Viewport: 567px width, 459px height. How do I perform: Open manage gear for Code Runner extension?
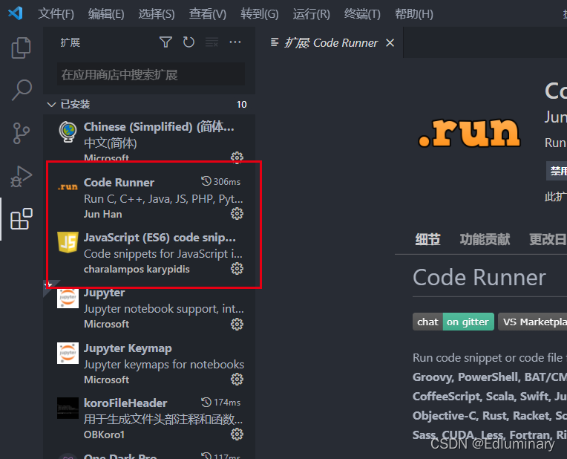click(237, 214)
